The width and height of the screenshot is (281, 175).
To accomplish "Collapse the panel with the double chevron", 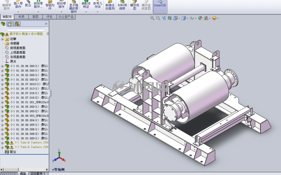I will [46, 24].
